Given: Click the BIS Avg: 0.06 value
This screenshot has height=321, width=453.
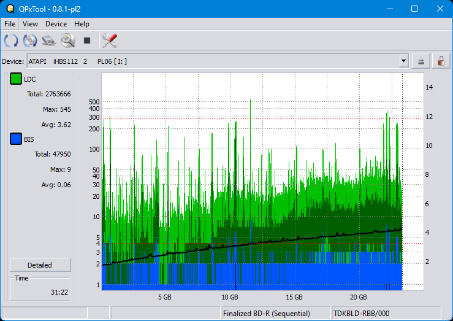Looking at the screenshot, I should [x=56, y=185].
